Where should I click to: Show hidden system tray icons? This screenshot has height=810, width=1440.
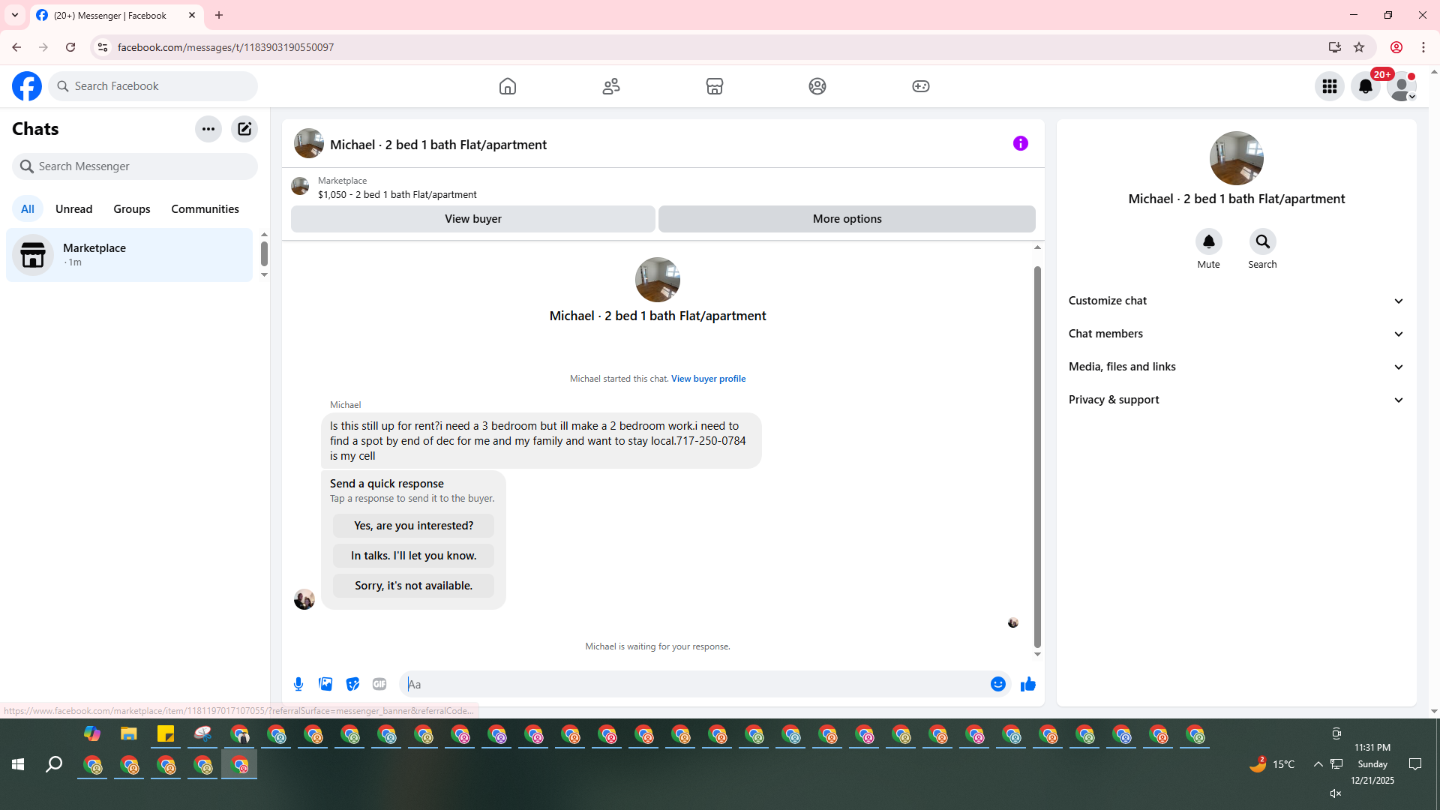click(x=1318, y=764)
